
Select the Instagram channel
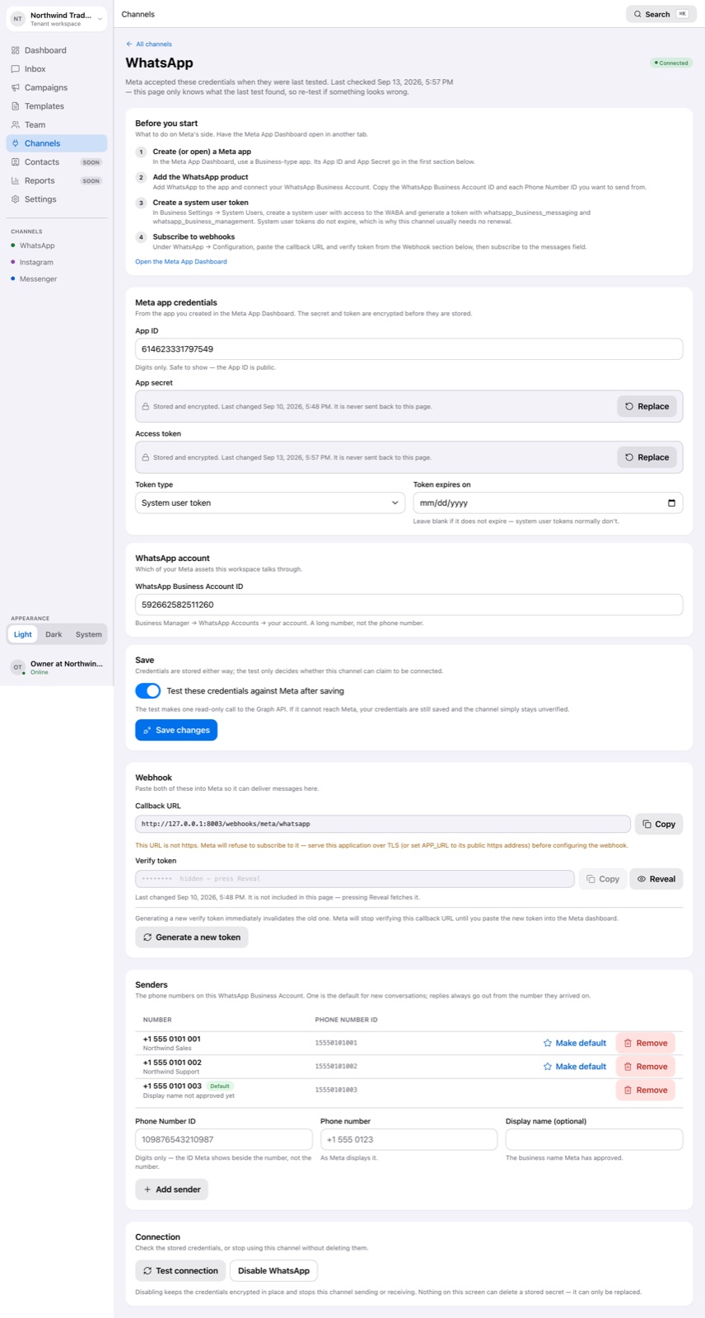point(36,262)
